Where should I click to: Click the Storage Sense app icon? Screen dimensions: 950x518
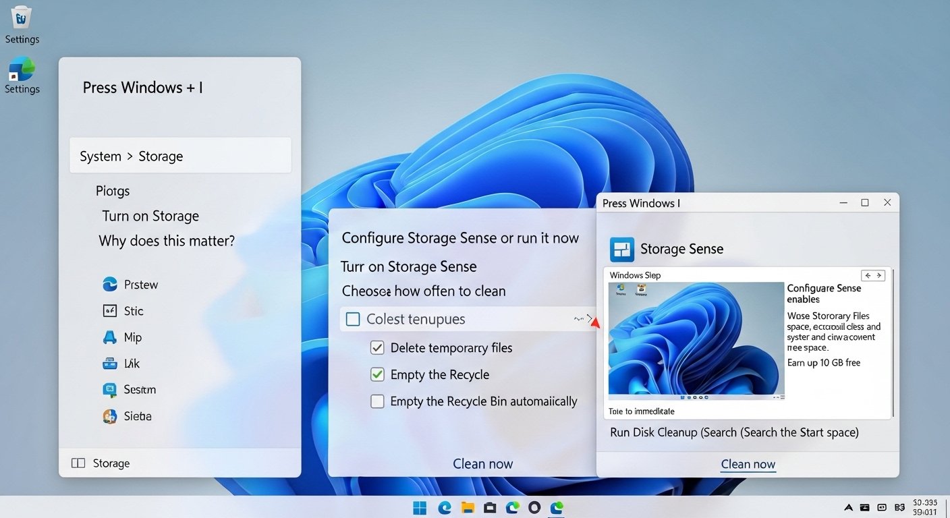point(622,250)
